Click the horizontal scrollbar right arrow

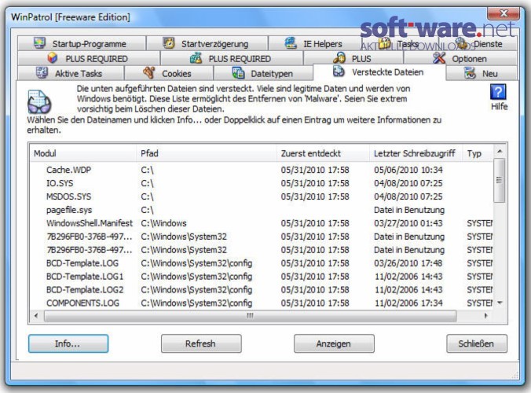(x=486, y=316)
